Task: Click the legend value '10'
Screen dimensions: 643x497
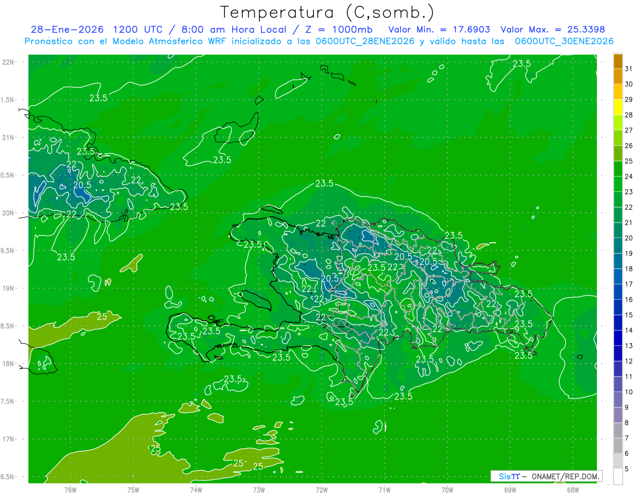Action: (x=629, y=392)
